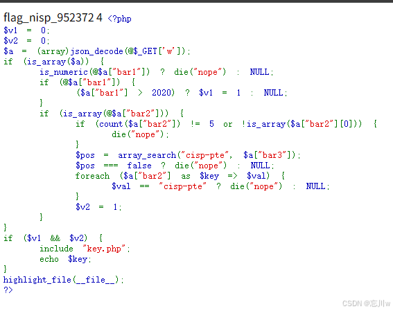Click the closing ?> tag

click(x=8, y=290)
